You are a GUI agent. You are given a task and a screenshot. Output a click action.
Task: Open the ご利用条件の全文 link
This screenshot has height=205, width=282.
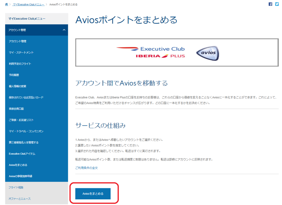pyautogui.click(x=86, y=168)
